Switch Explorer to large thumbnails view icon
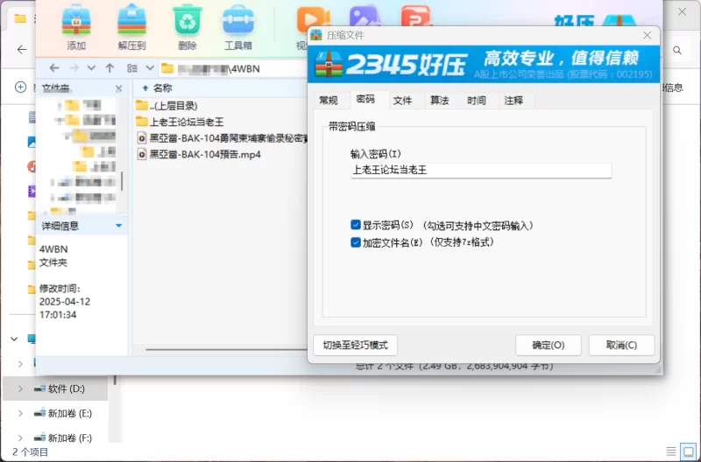The height and width of the screenshot is (462, 701). click(688, 451)
